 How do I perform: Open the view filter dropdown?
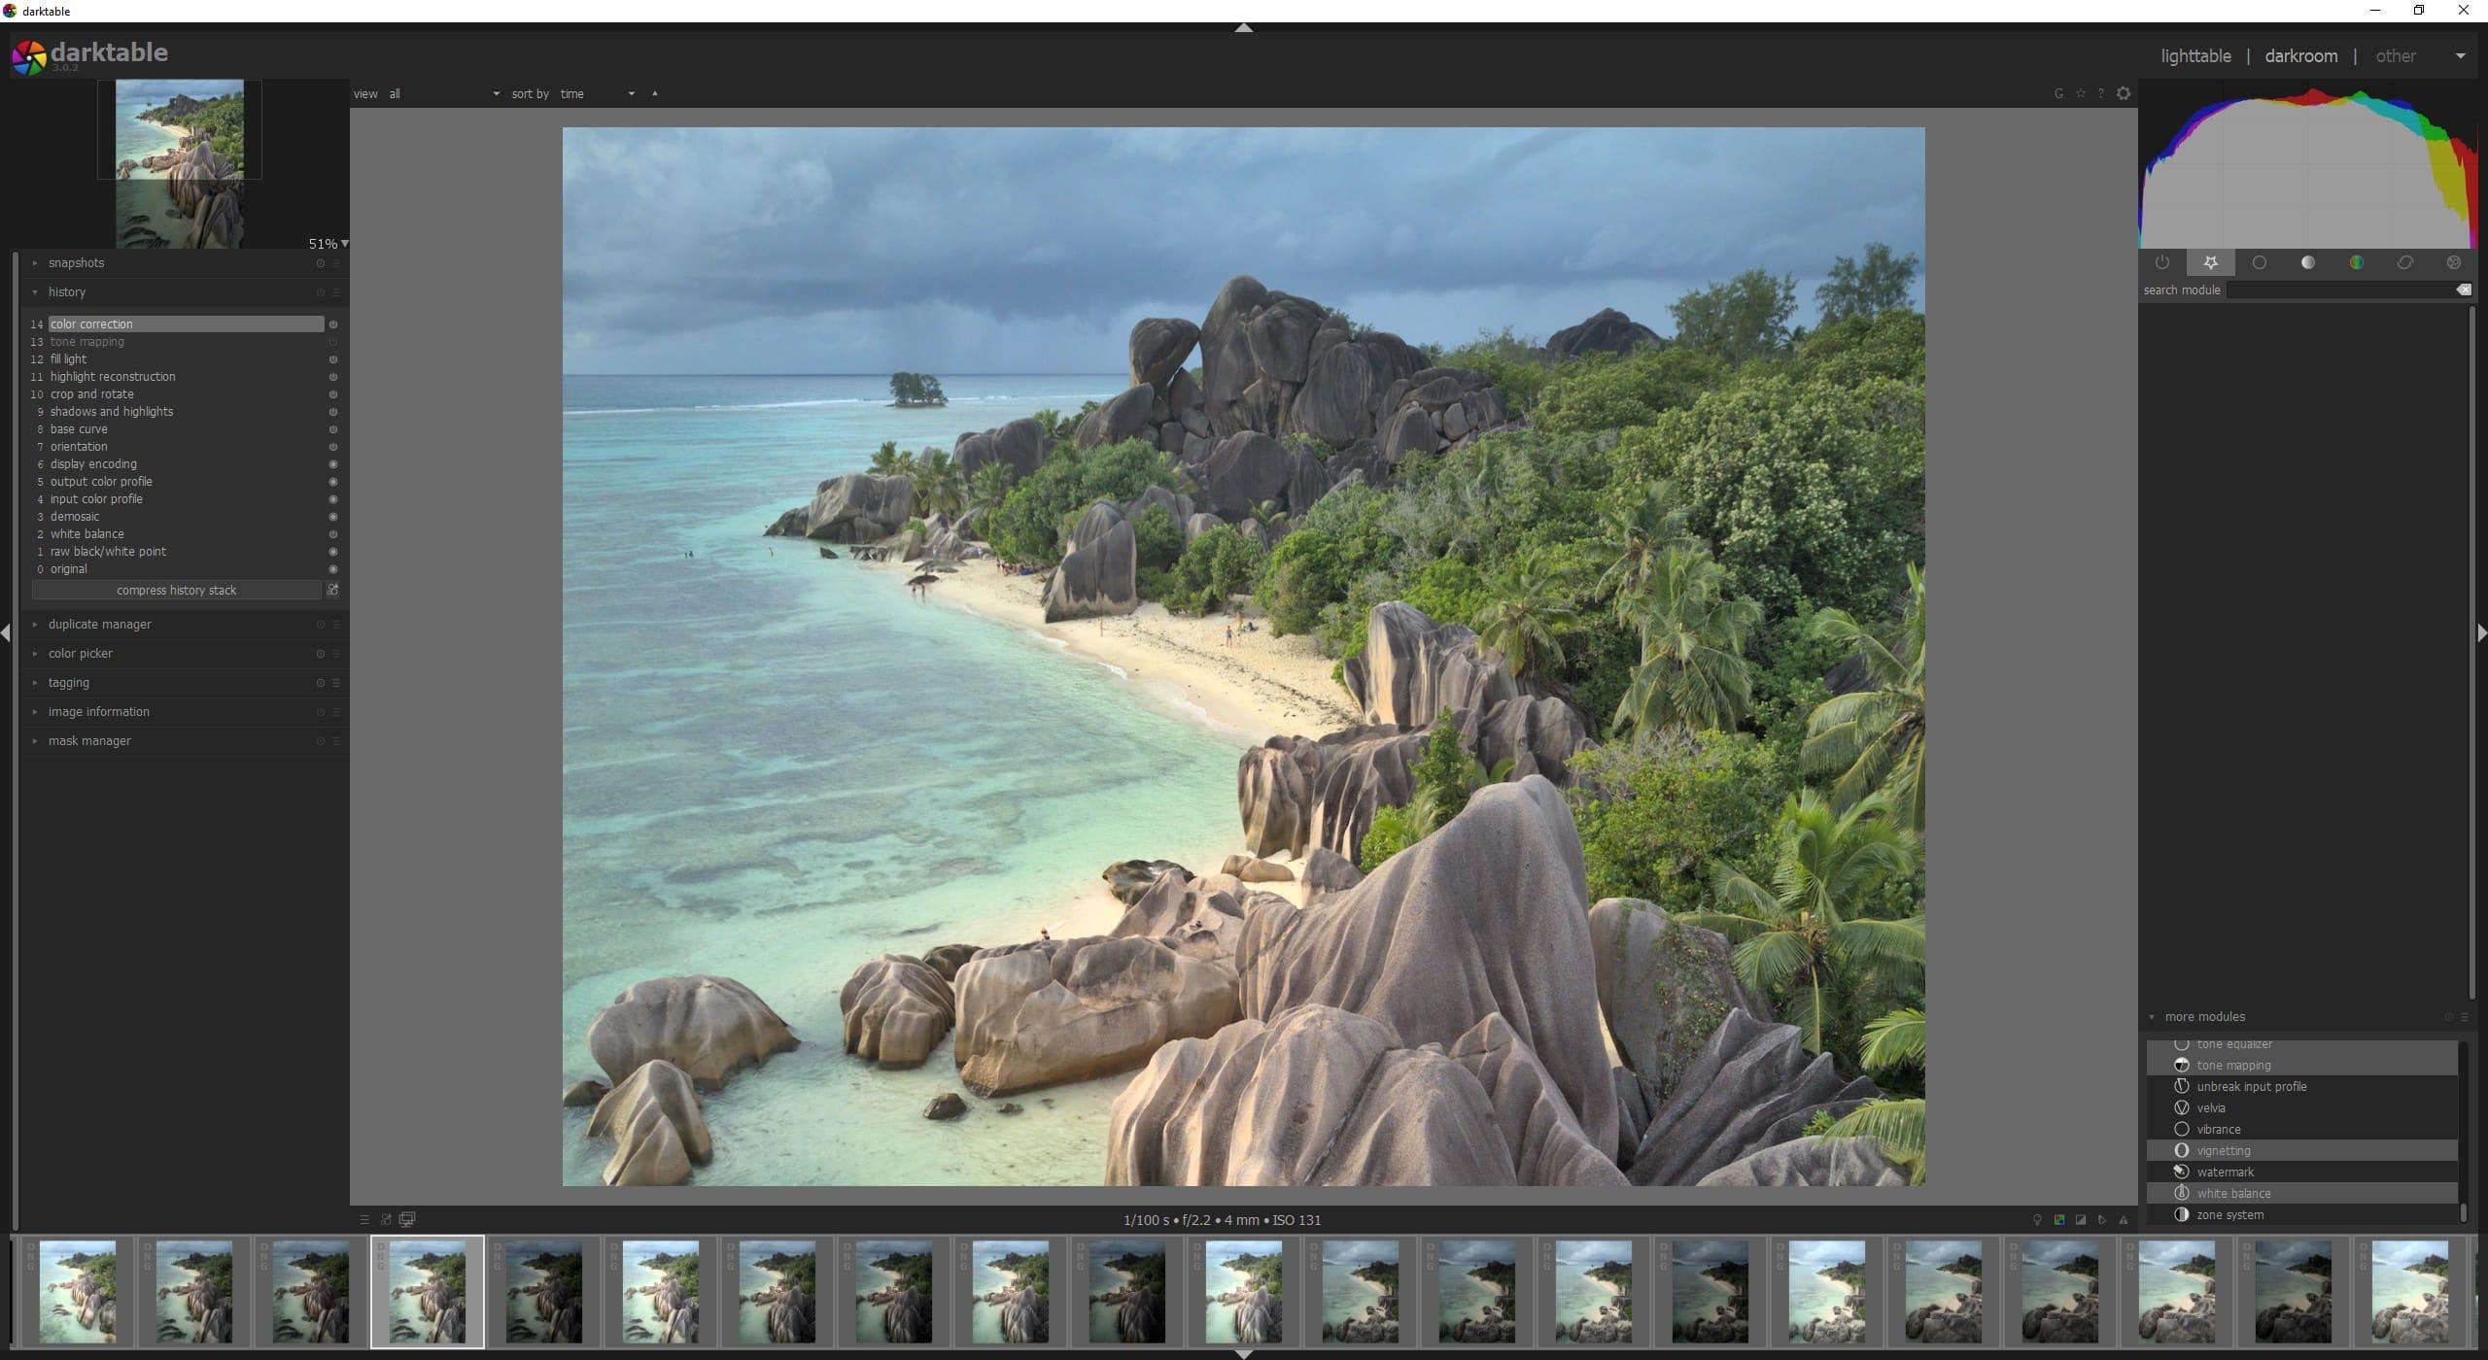444,94
